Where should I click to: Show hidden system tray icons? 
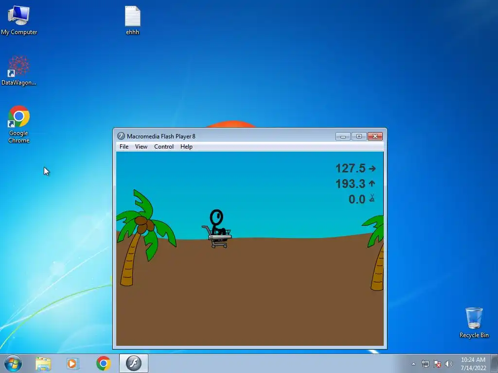click(x=413, y=364)
